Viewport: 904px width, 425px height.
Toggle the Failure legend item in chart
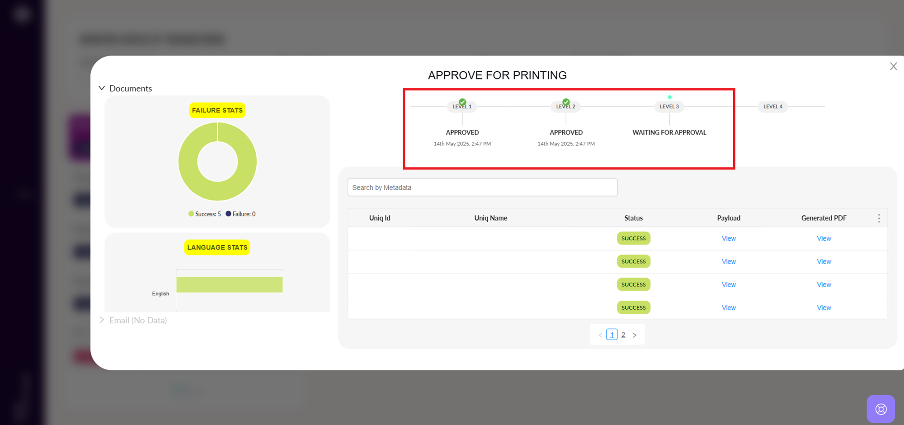pos(240,214)
